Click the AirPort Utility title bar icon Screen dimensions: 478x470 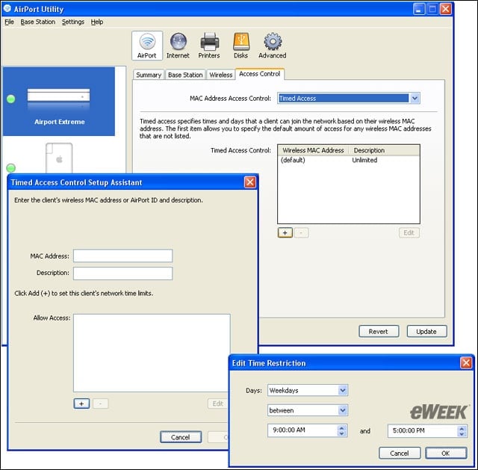7,8
